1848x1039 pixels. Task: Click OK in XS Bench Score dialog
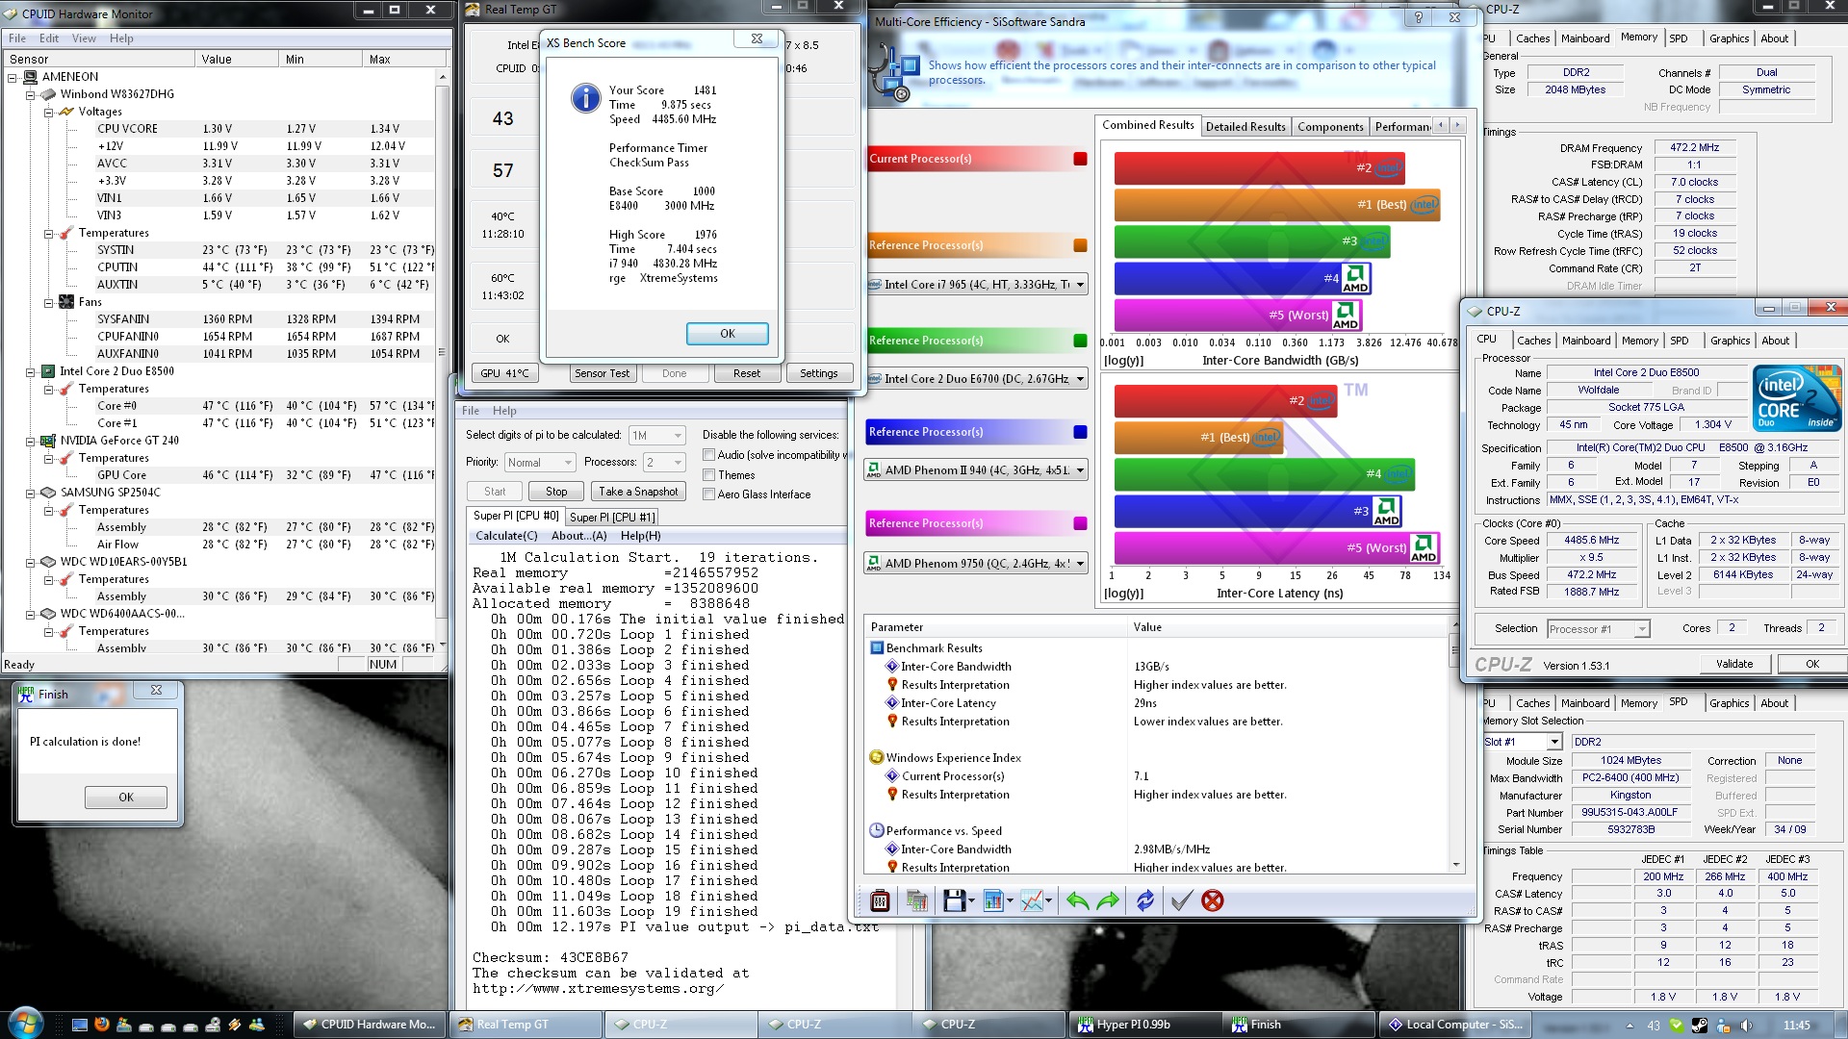[727, 334]
